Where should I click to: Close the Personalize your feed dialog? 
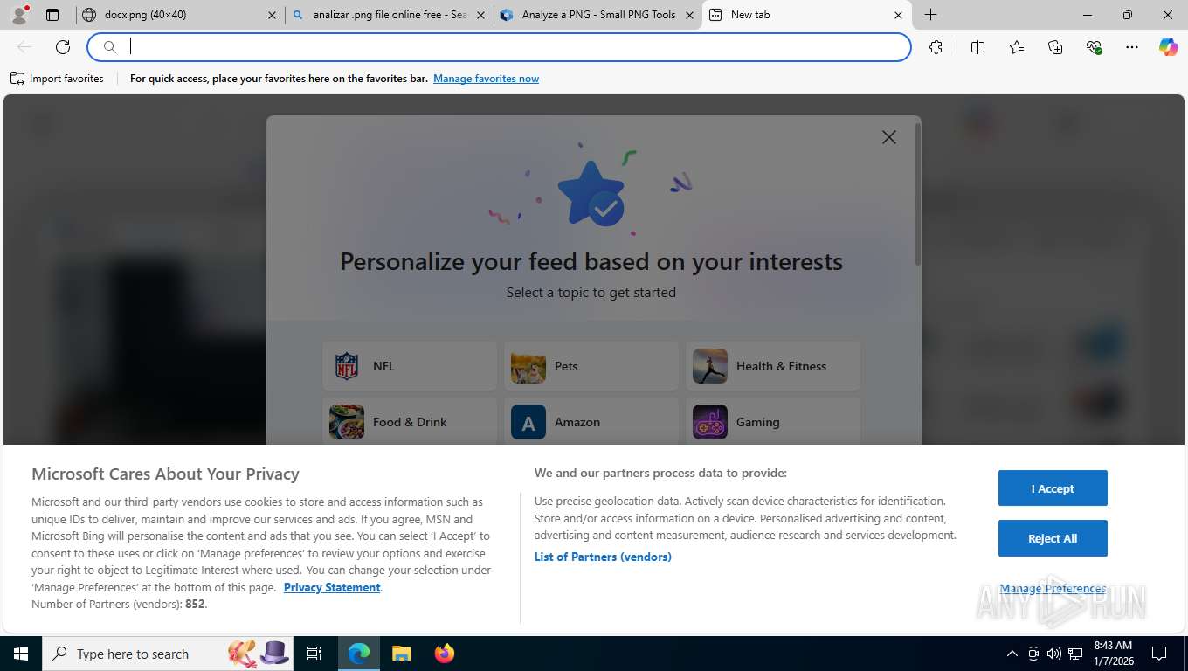[x=889, y=137]
